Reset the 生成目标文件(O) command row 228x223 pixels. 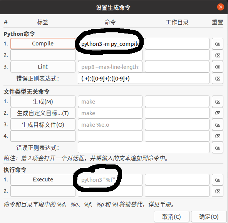218,124
